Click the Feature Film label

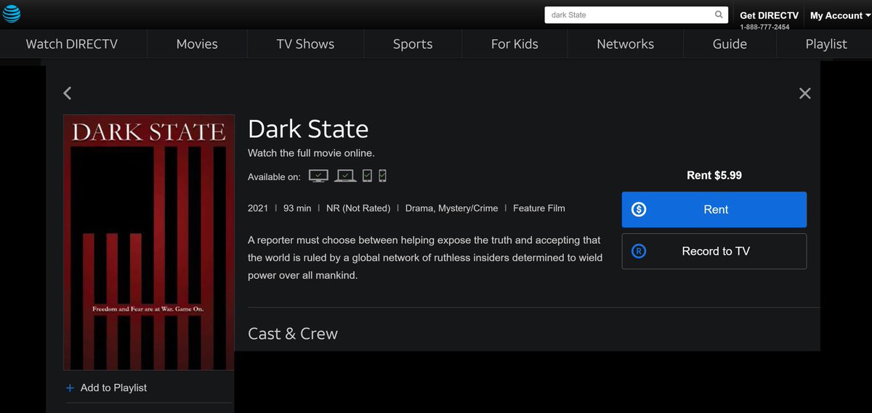[x=539, y=208]
